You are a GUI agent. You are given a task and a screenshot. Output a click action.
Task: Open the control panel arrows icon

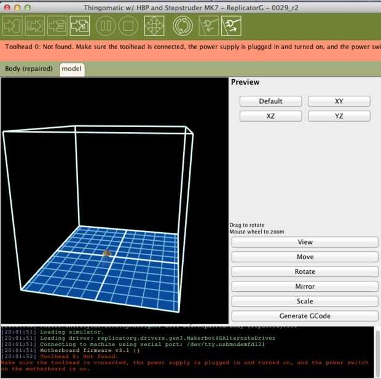(x=154, y=26)
